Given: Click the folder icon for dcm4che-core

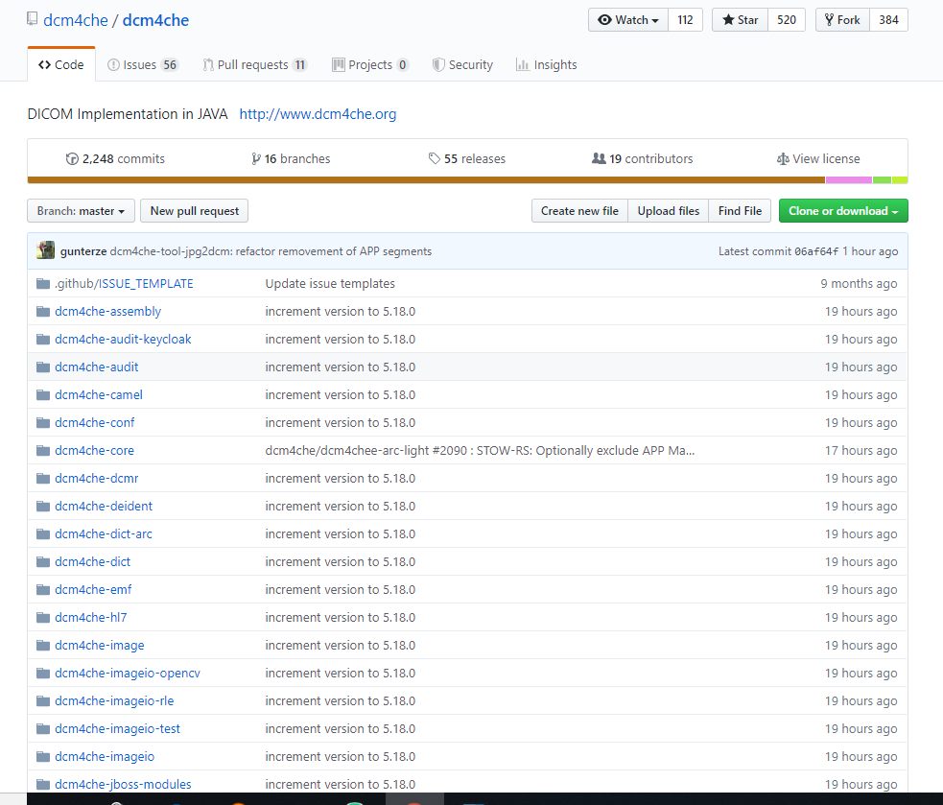Looking at the screenshot, I should (x=43, y=451).
